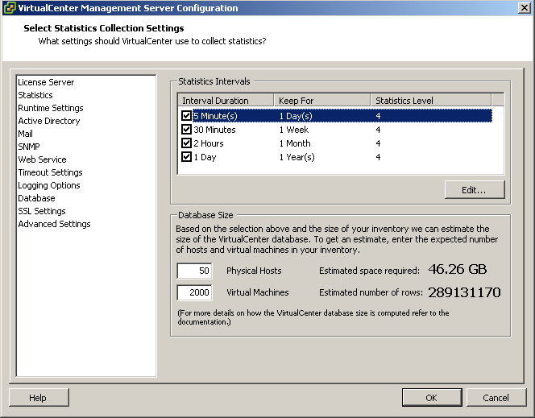Image resolution: width=535 pixels, height=418 pixels.
Task: Click the Physical Hosts input field
Action: coord(195,271)
